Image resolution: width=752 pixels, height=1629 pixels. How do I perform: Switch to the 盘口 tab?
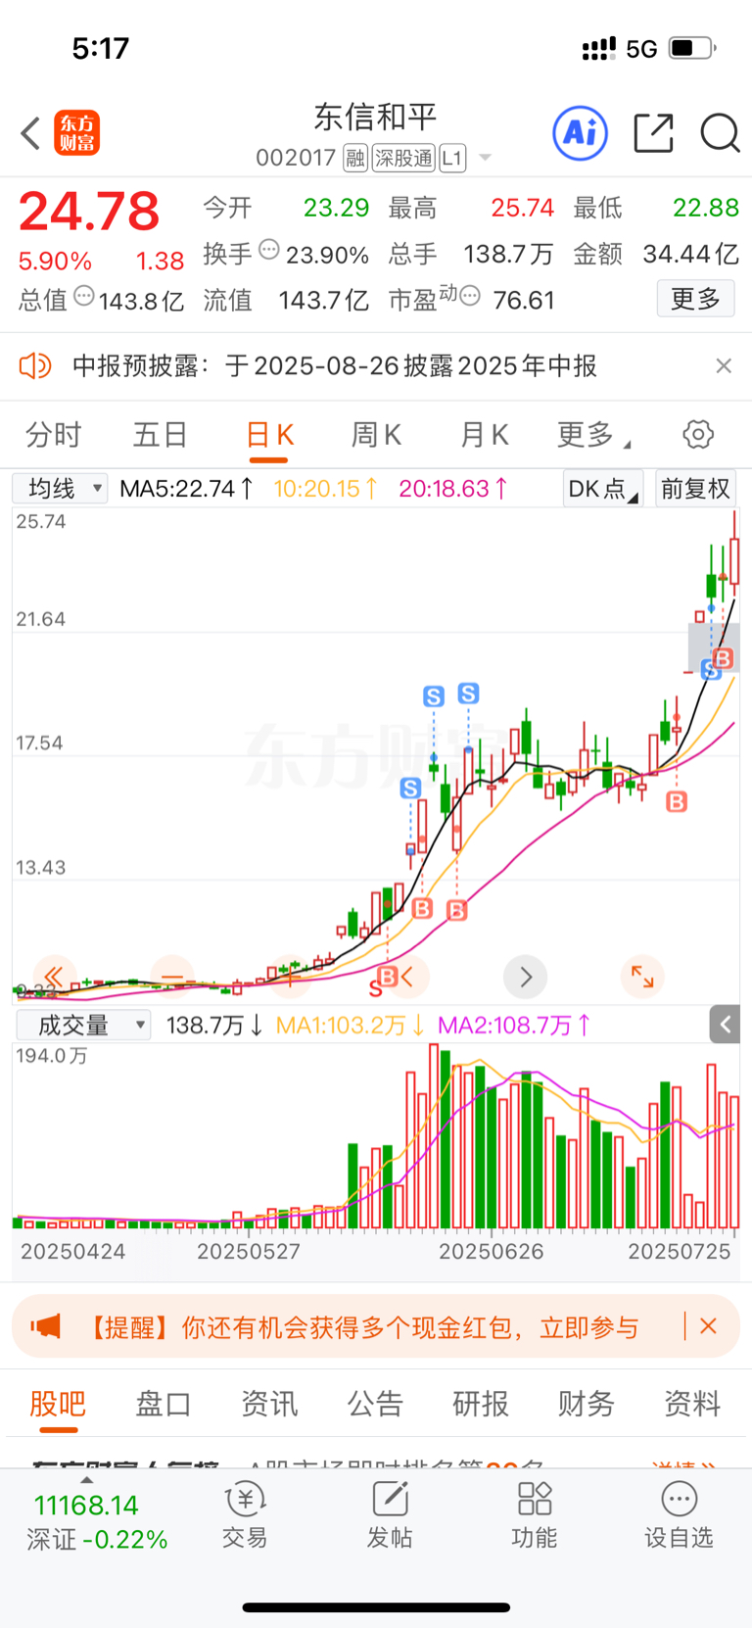[164, 1404]
